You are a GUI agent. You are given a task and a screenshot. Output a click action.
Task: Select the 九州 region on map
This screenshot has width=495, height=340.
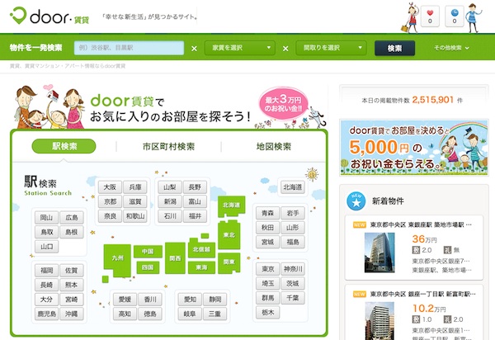click(118, 257)
